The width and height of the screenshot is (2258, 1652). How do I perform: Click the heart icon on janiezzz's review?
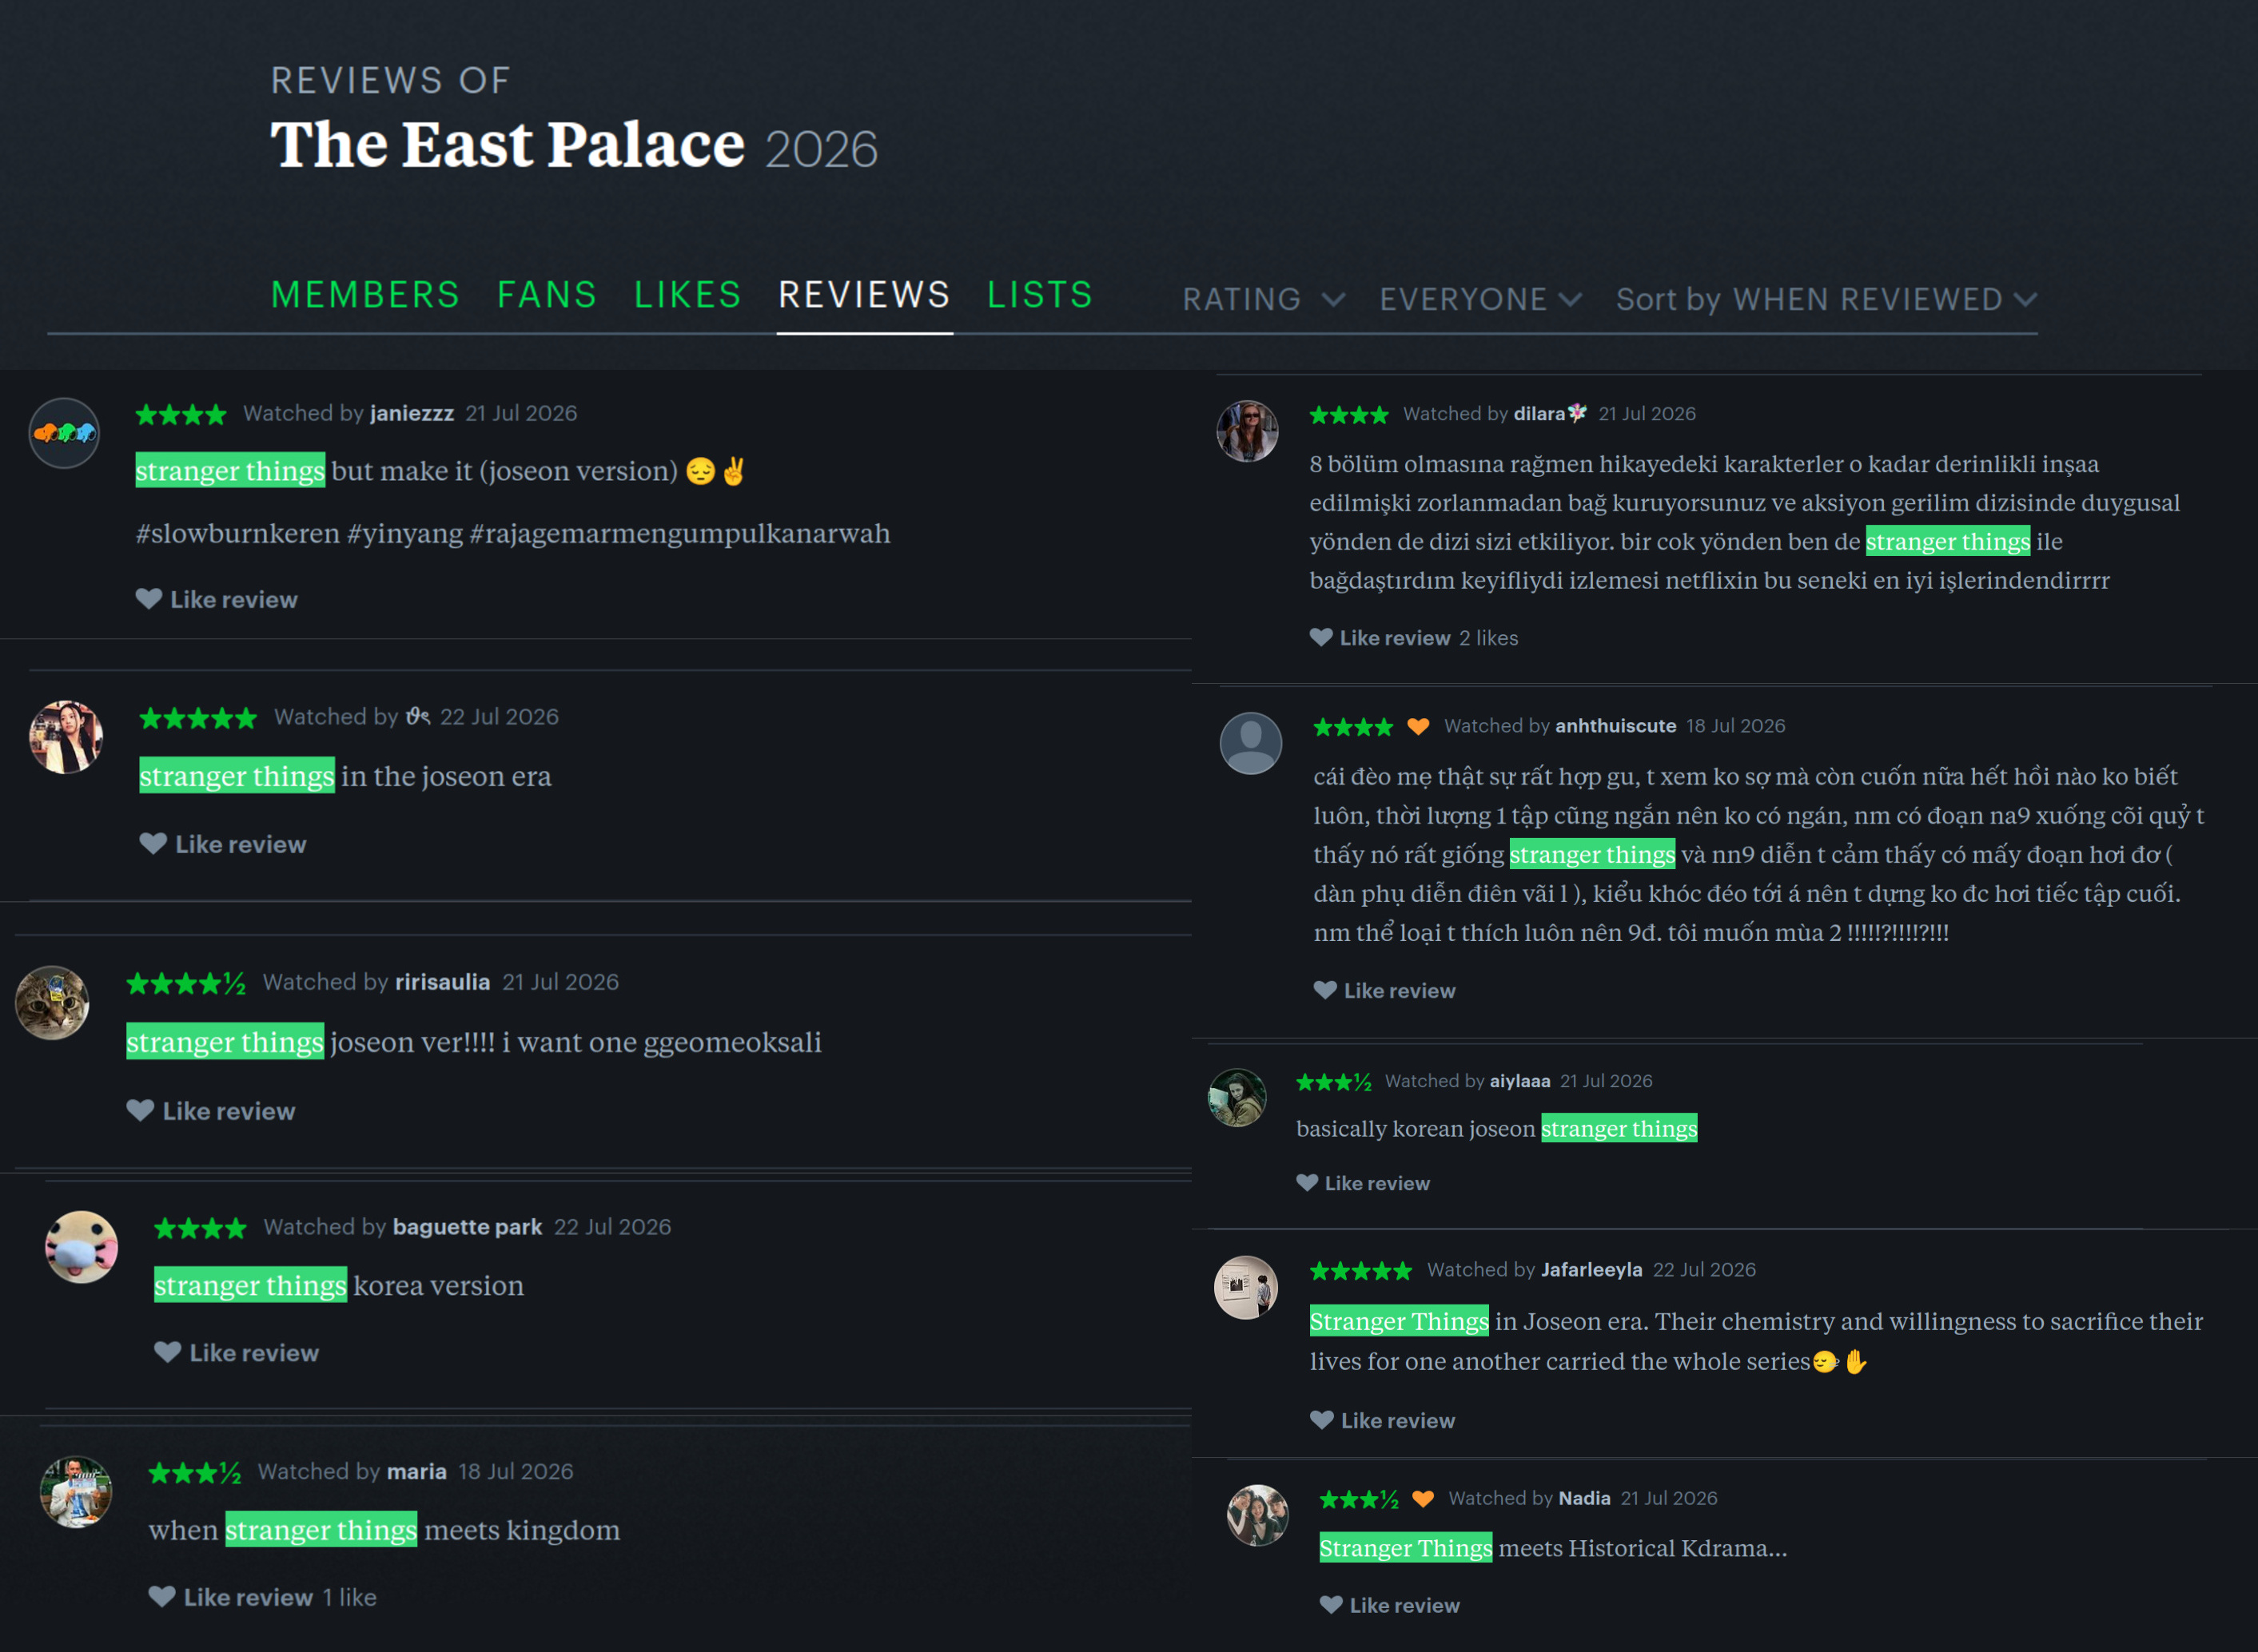tap(148, 599)
